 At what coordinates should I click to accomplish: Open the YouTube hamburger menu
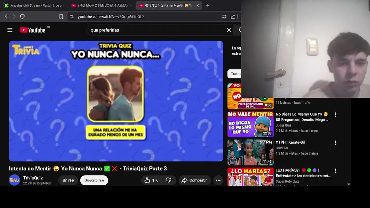[x=10, y=30]
